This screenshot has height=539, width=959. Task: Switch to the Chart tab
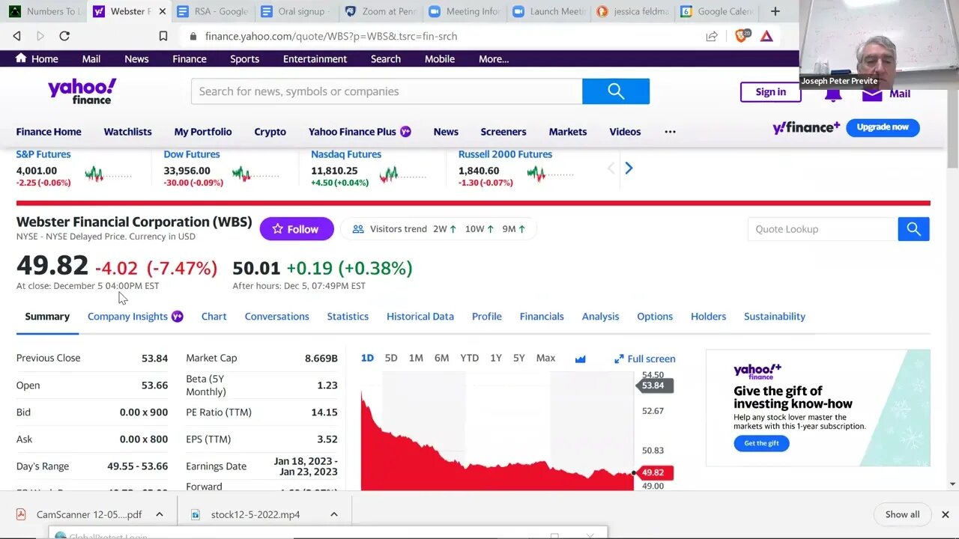(214, 317)
